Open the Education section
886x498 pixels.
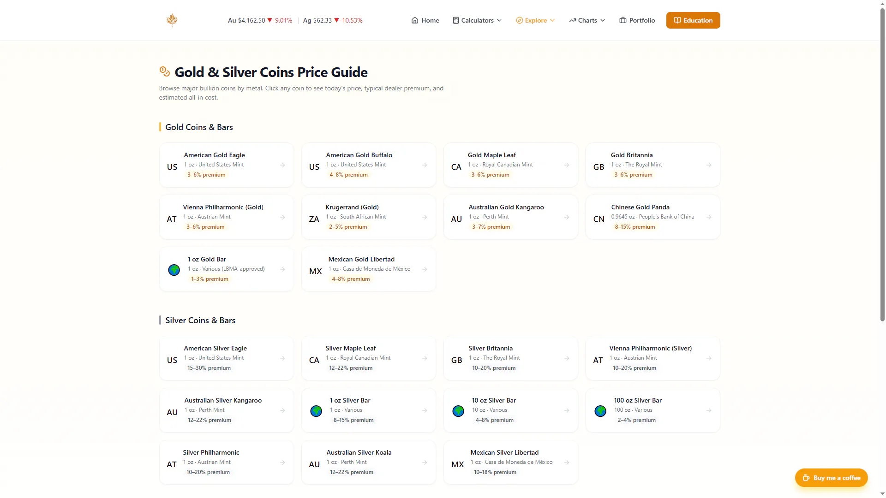693,20
